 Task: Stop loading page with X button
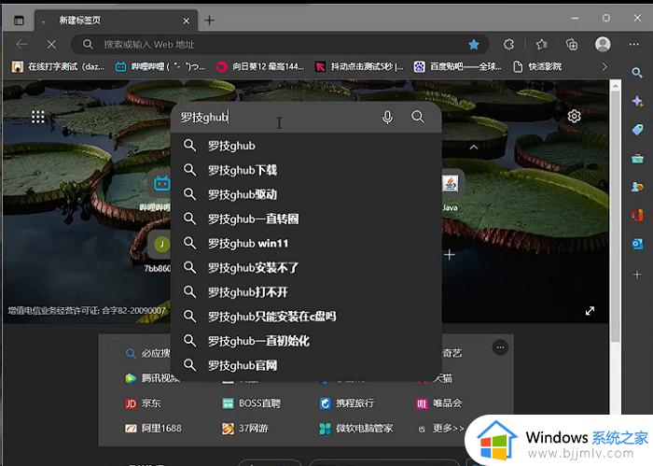point(51,44)
